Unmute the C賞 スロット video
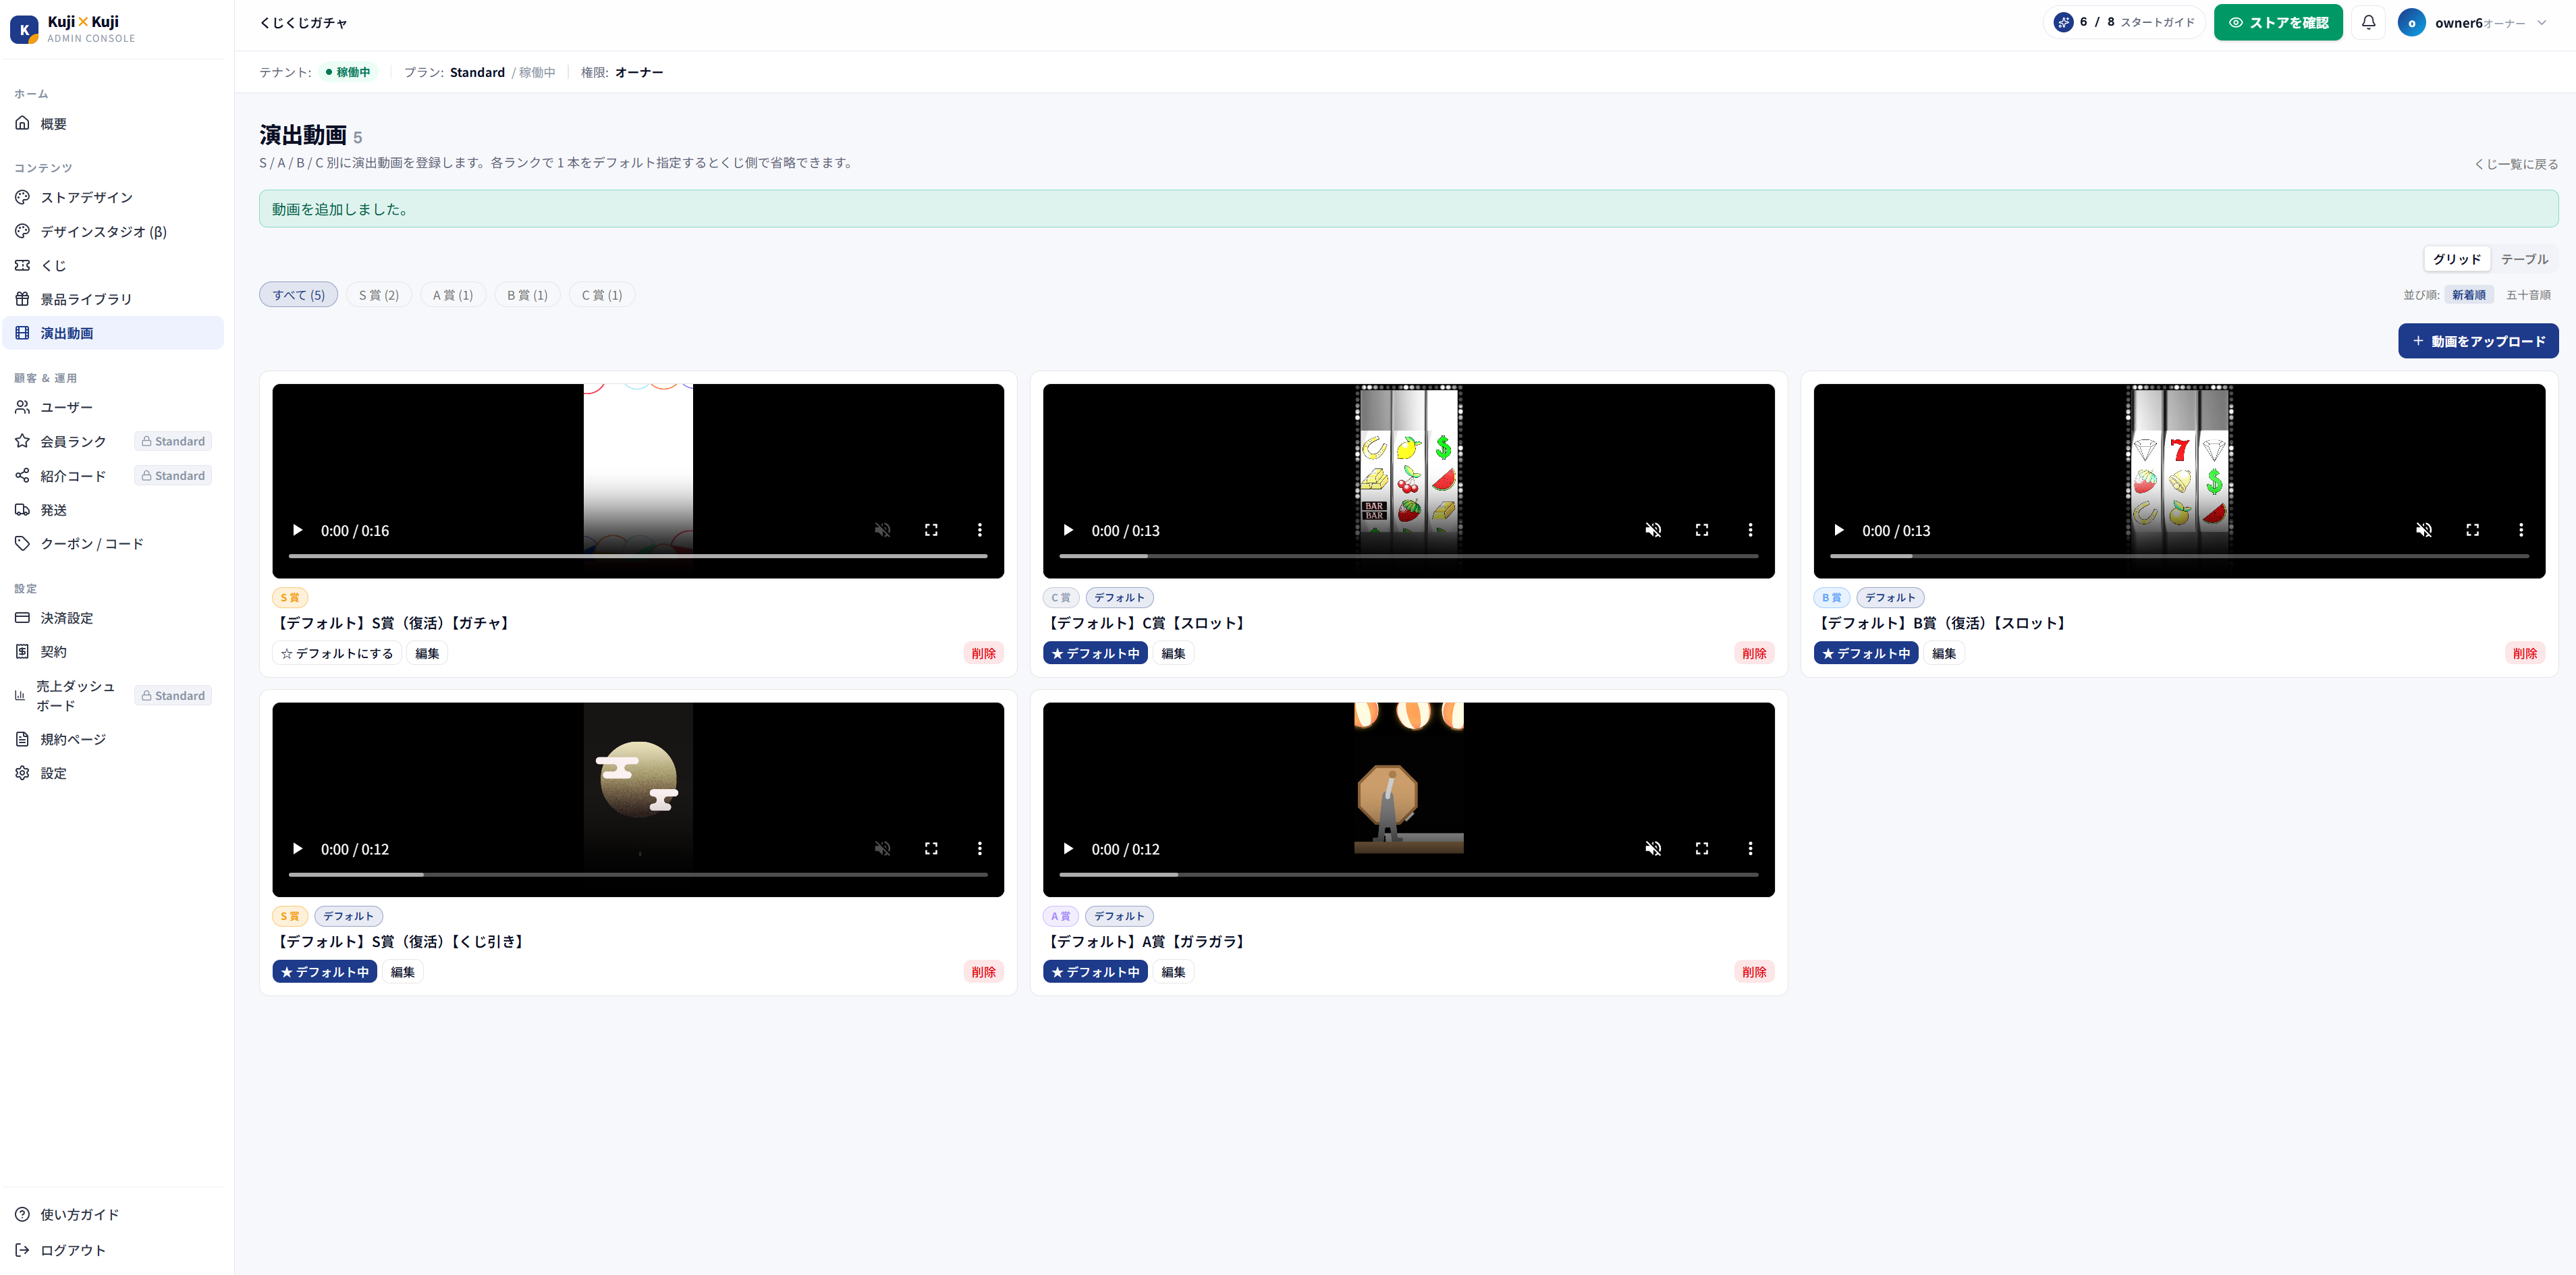The image size is (2576, 1275). coord(1653,530)
